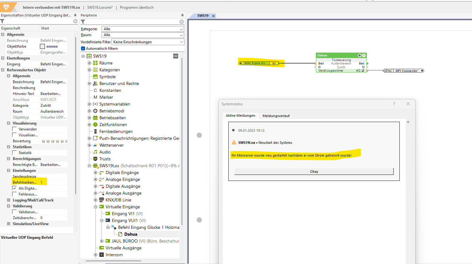Expand the JAUL BÜROO tree node

coord(102,241)
